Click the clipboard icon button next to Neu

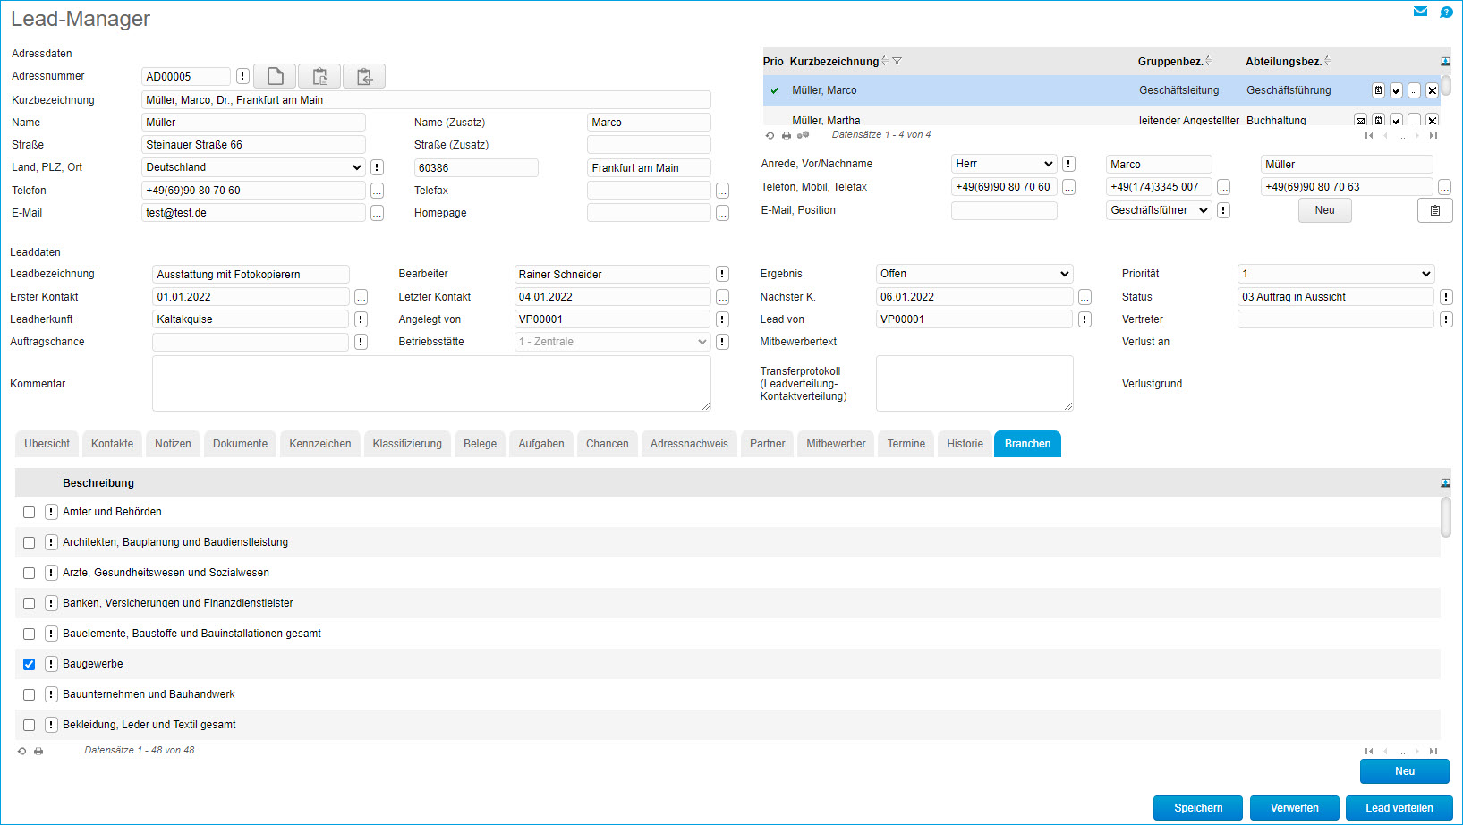1434,210
